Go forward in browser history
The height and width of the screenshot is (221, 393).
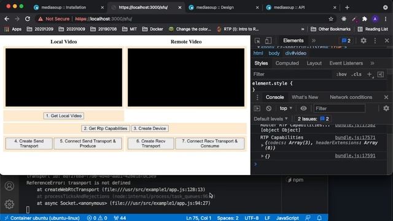pos(17,19)
